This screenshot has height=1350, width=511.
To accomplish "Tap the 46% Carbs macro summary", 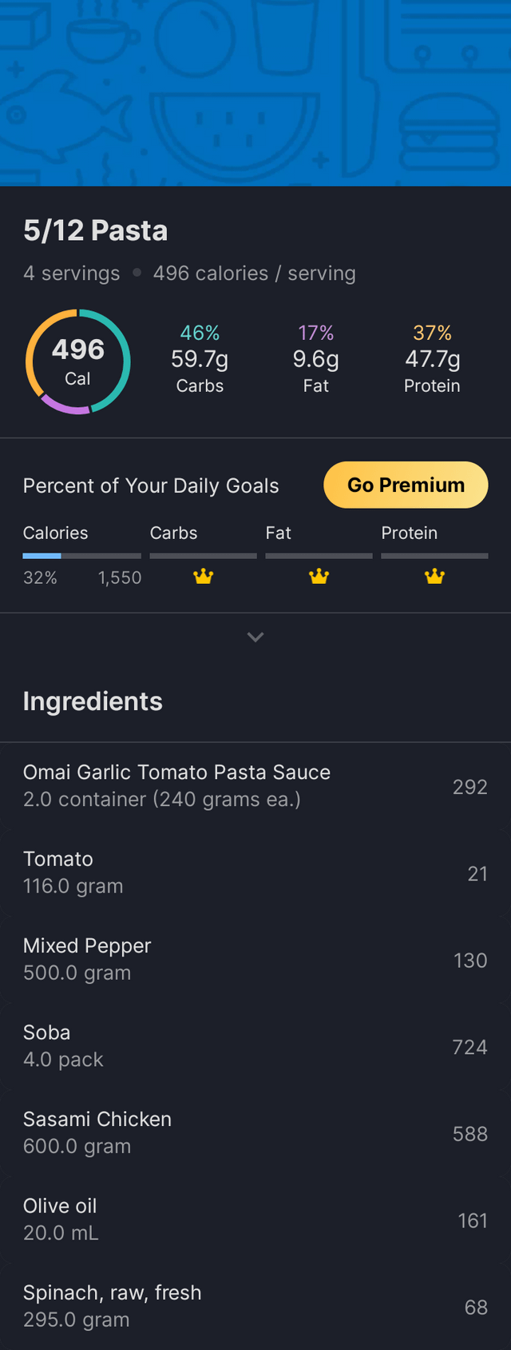I will point(200,359).
